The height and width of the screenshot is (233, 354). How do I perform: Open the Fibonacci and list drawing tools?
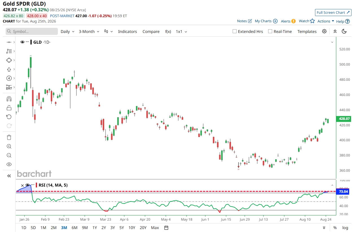9,51
